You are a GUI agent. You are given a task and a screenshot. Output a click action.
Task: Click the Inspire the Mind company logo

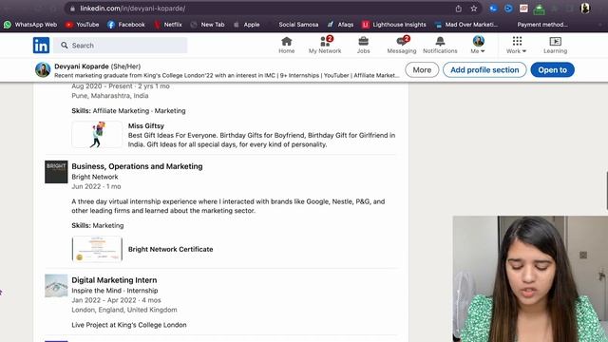pyautogui.click(x=56, y=286)
